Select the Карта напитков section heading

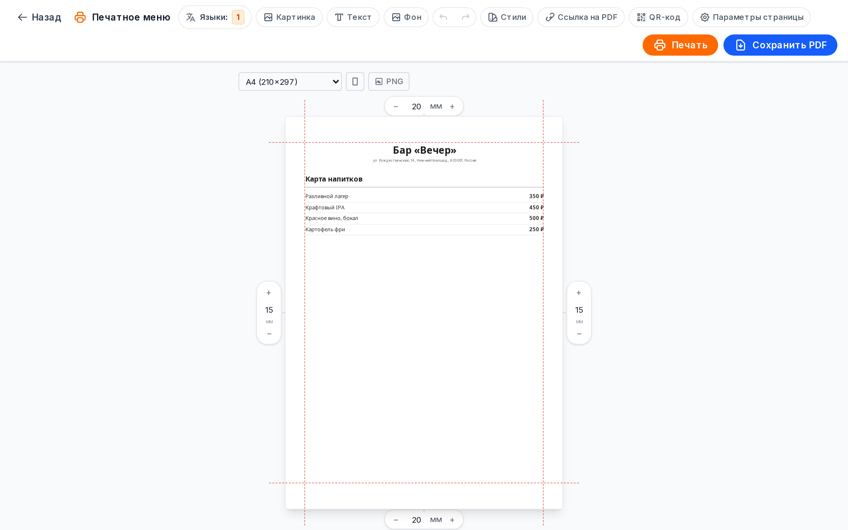tap(334, 179)
